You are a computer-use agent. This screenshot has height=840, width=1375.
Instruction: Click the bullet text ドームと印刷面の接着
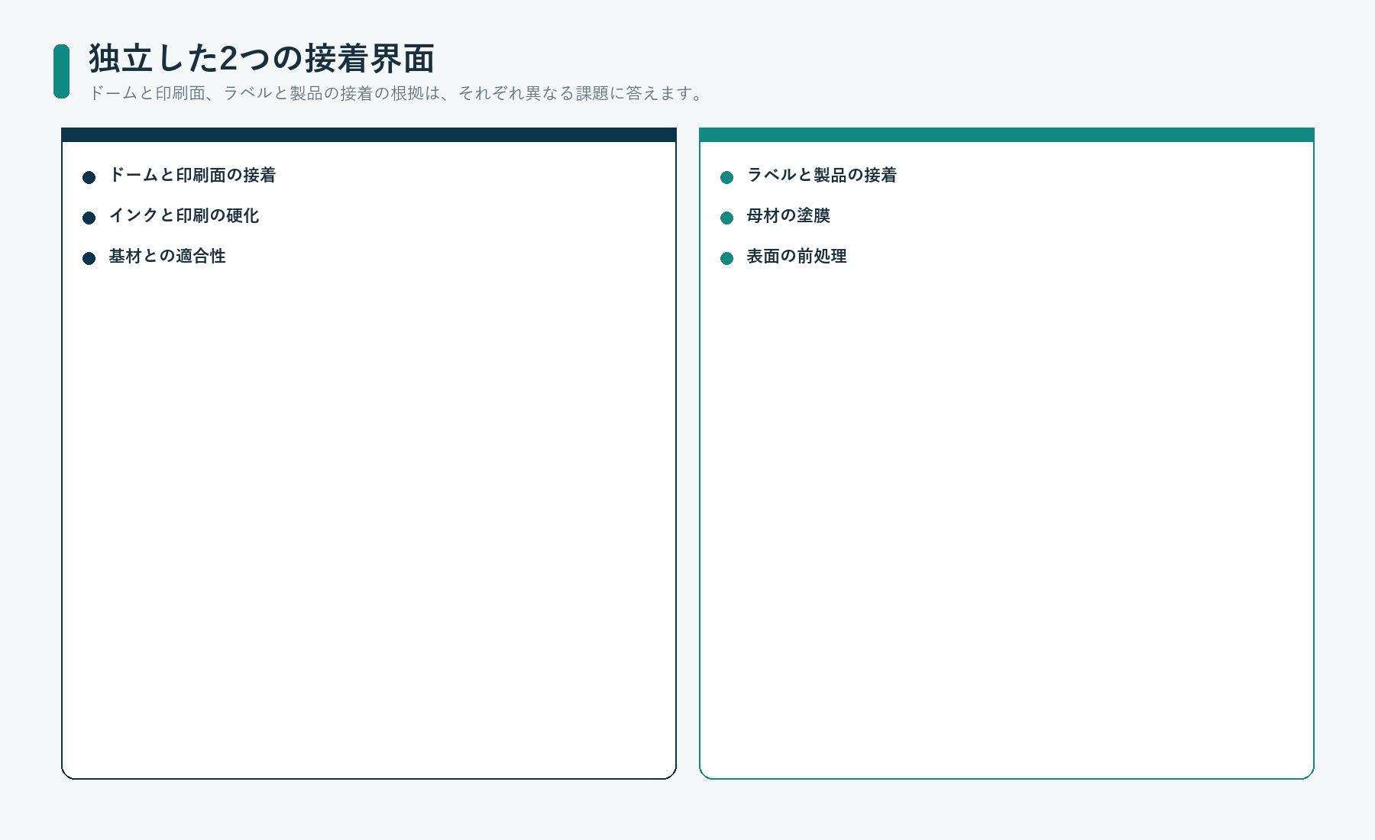point(192,175)
